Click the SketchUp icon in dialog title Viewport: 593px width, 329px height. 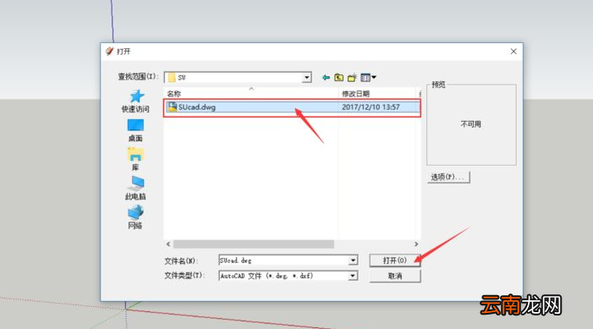110,51
